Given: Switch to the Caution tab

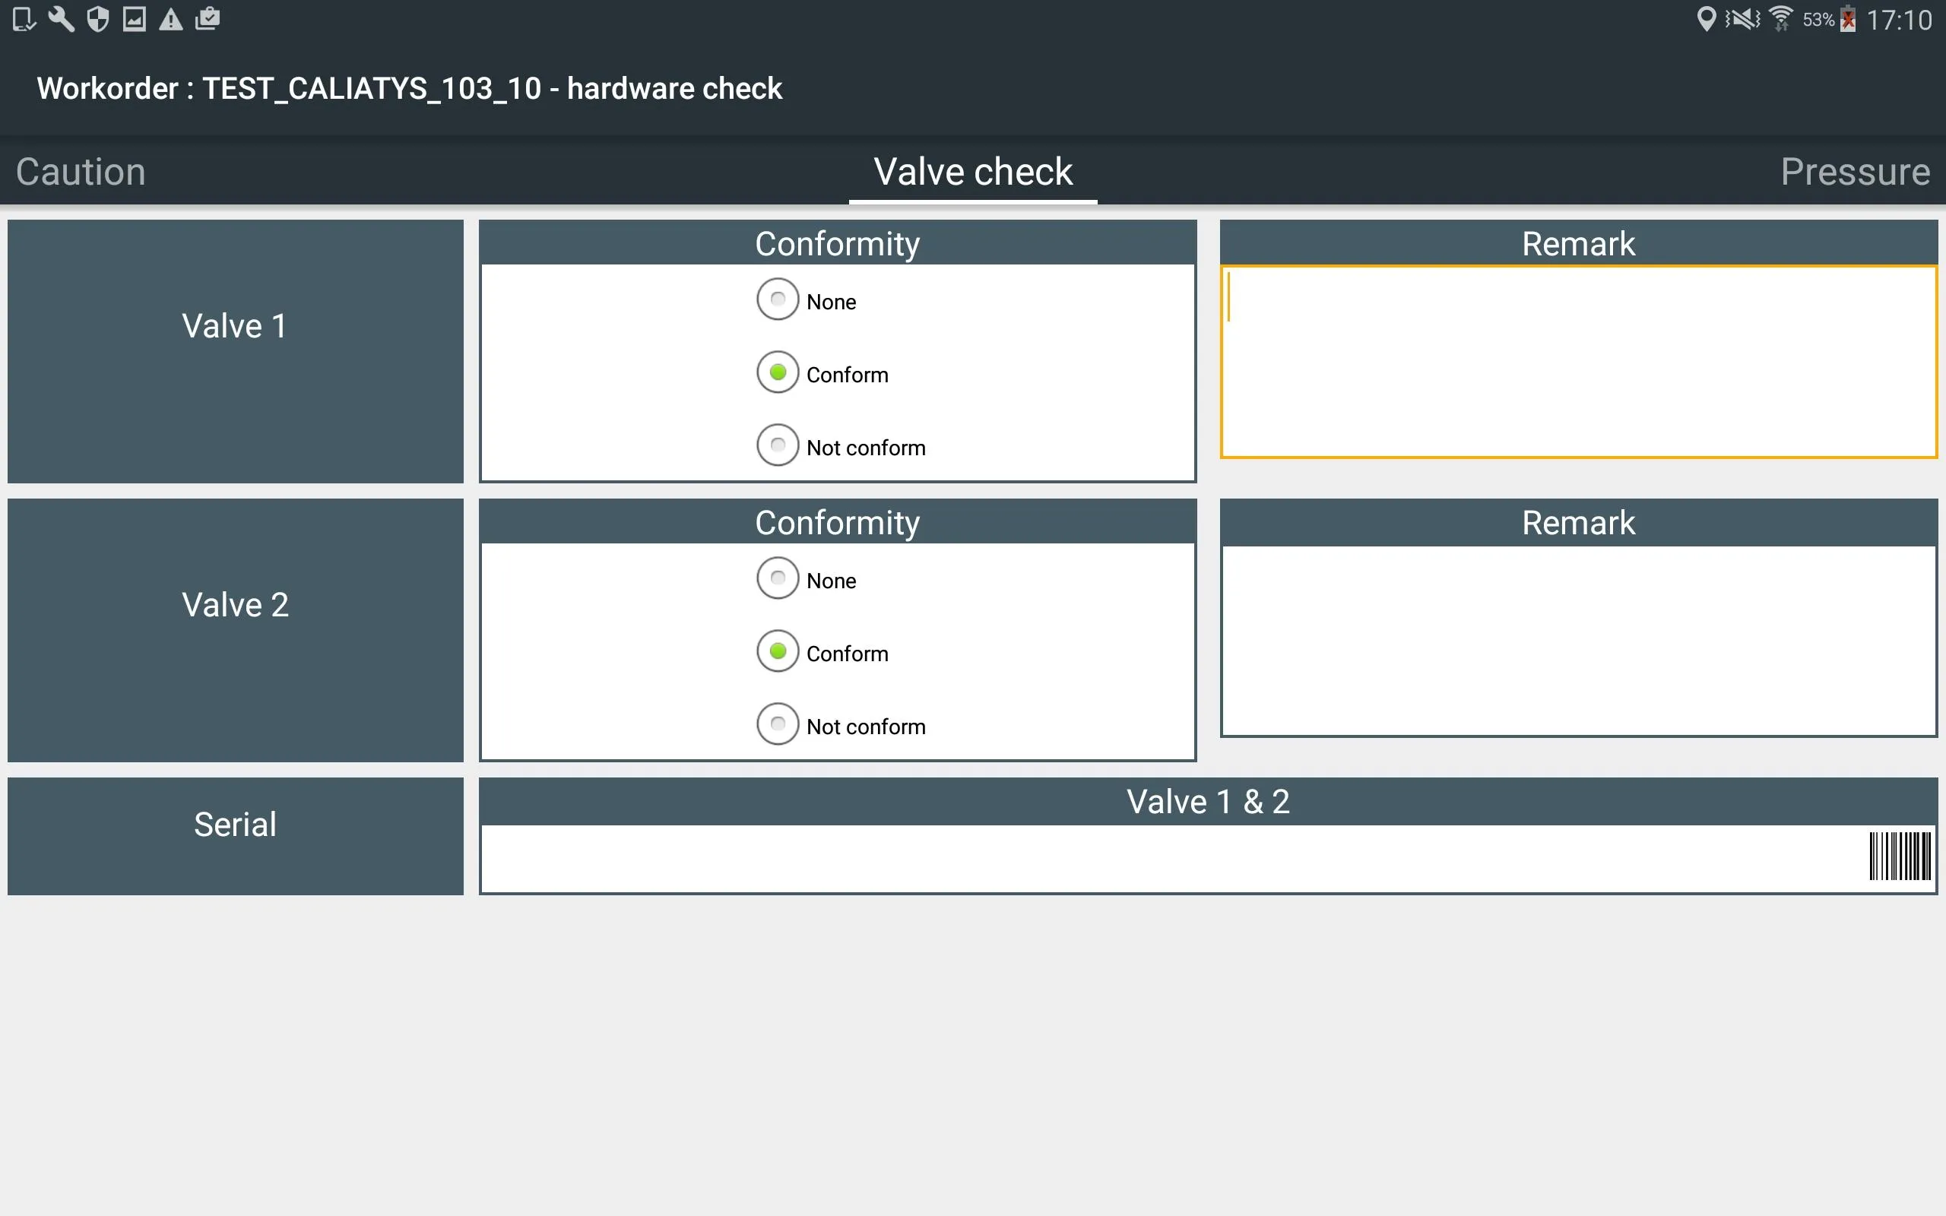Looking at the screenshot, I should click(x=80, y=171).
